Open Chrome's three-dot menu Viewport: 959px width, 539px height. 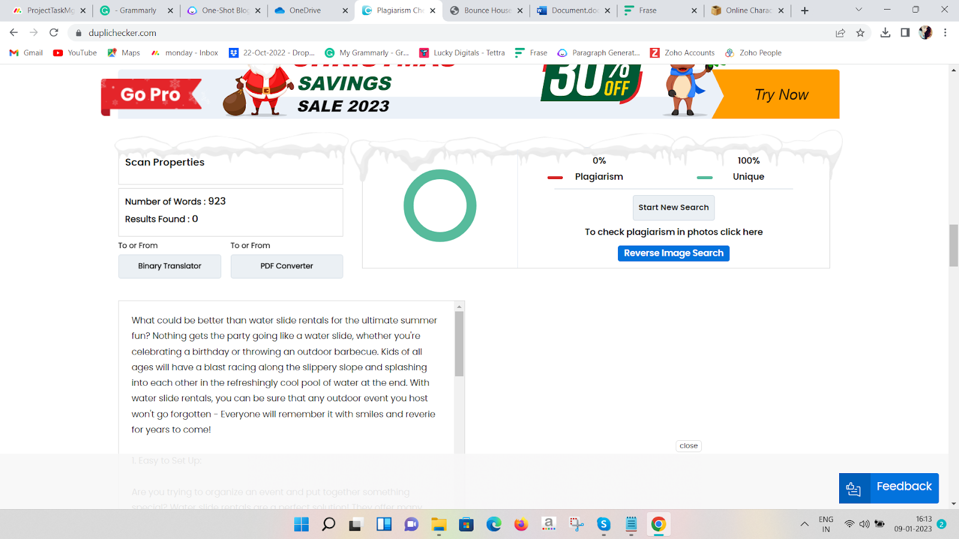(x=945, y=33)
